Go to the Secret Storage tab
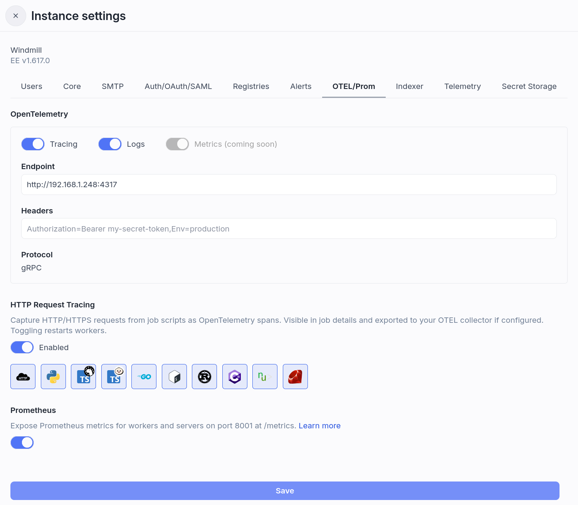The height and width of the screenshot is (505, 578). (x=529, y=86)
